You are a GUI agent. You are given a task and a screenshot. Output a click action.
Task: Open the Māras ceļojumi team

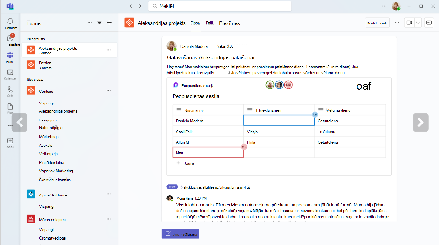pyautogui.click(x=52, y=220)
